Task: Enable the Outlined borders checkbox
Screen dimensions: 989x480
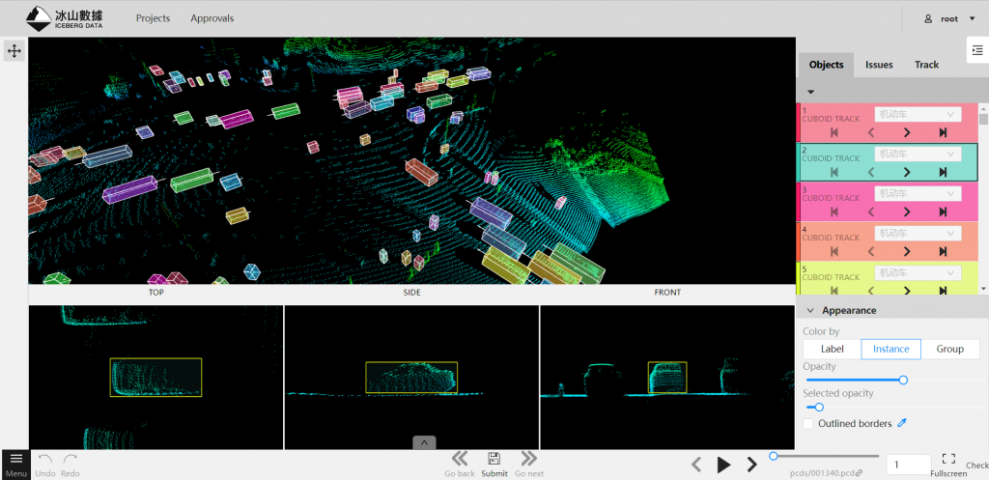Action: tap(808, 423)
